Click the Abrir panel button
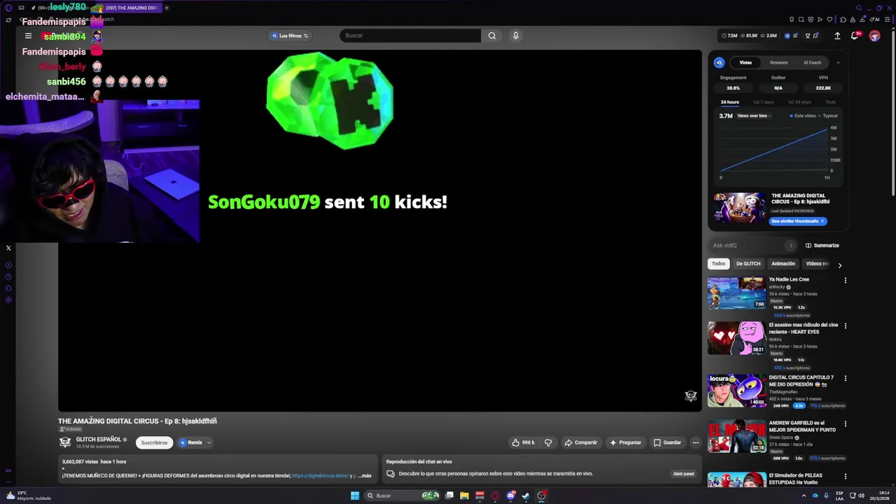Screen dimensions: 896x504 (683, 474)
